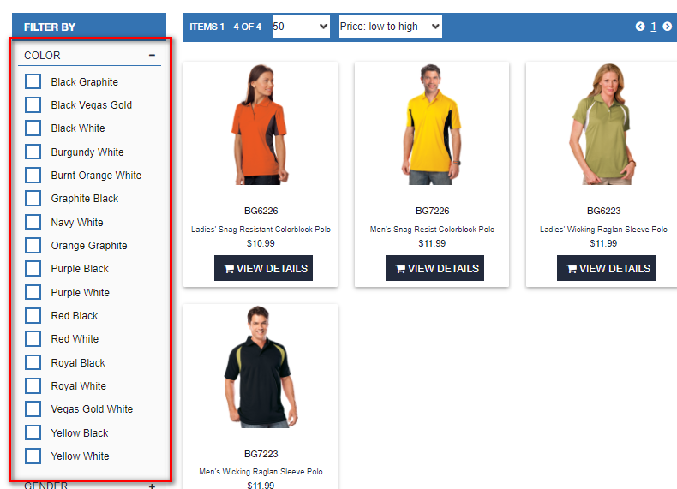The image size is (677, 489).
Task: Check the Black Vegas Gold color filter
Action: pyautogui.click(x=33, y=104)
